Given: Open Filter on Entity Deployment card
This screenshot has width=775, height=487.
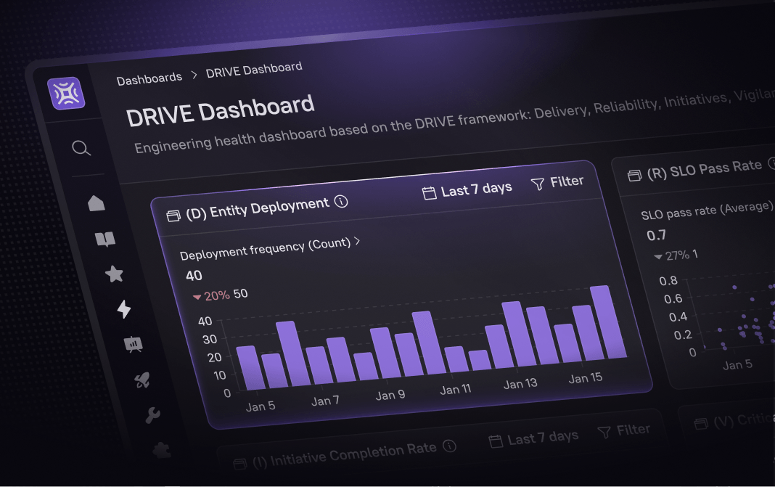Looking at the screenshot, I should coord(557,182).
